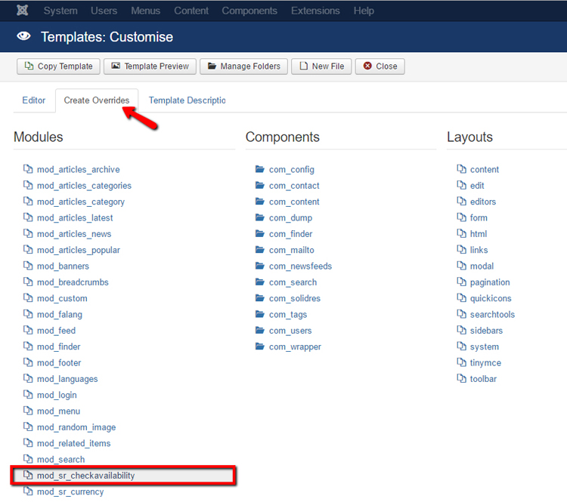Switch to the Editor tab
The height and width of the screenshot is (502, 567).
pyautogui.click(x=33, y=100)
